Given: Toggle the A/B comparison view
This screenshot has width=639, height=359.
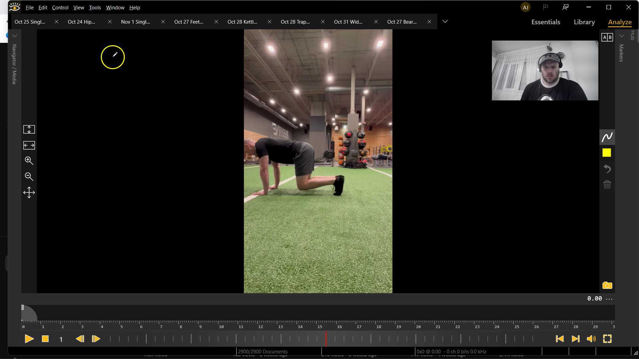Looking at the screenshot, I should (x=607, y=37).
